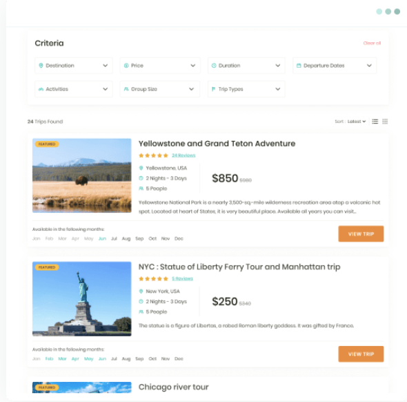
Task: Click the Trip Types flag icon
Action: point(213,89)
